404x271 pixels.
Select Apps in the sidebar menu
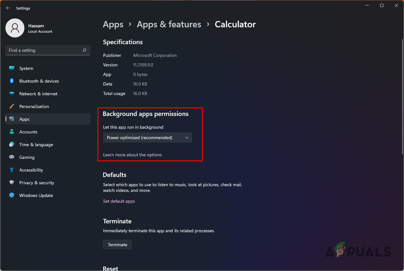point(24,119)
